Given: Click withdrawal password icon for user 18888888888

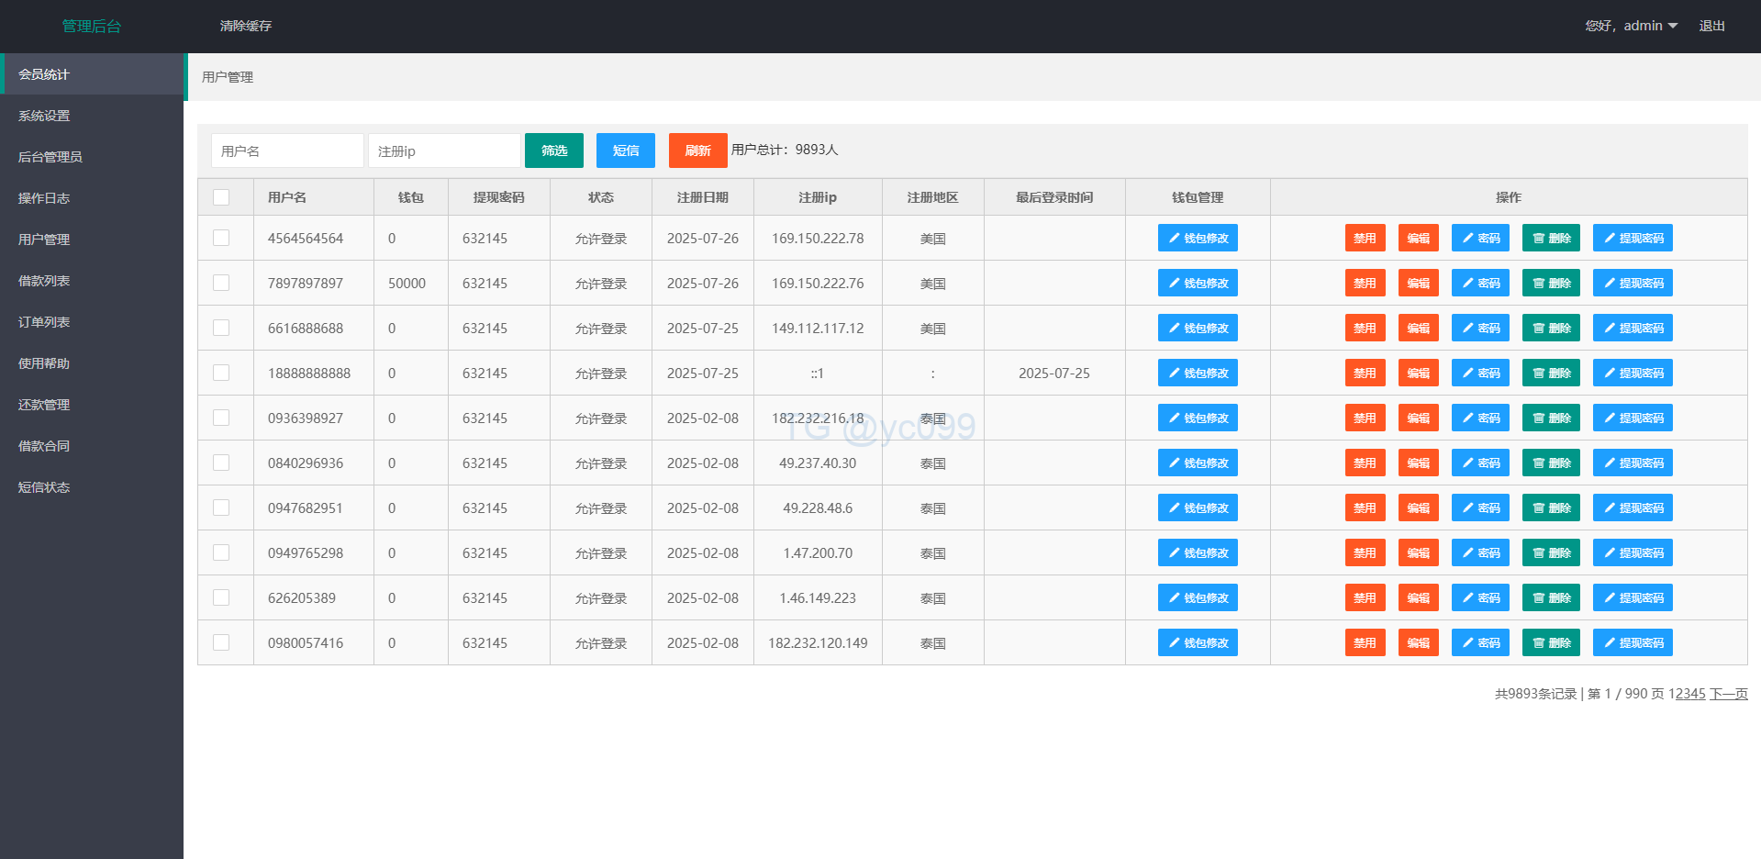Looking at the screenshot, I should pos(1610,374).
